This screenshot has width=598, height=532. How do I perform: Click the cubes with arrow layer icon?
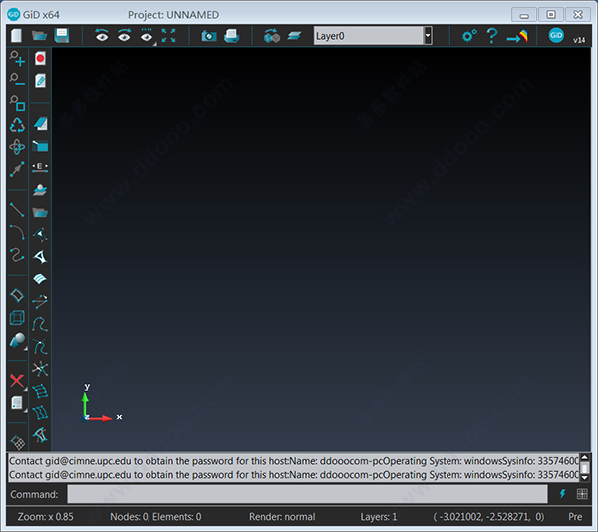(272, 36)
